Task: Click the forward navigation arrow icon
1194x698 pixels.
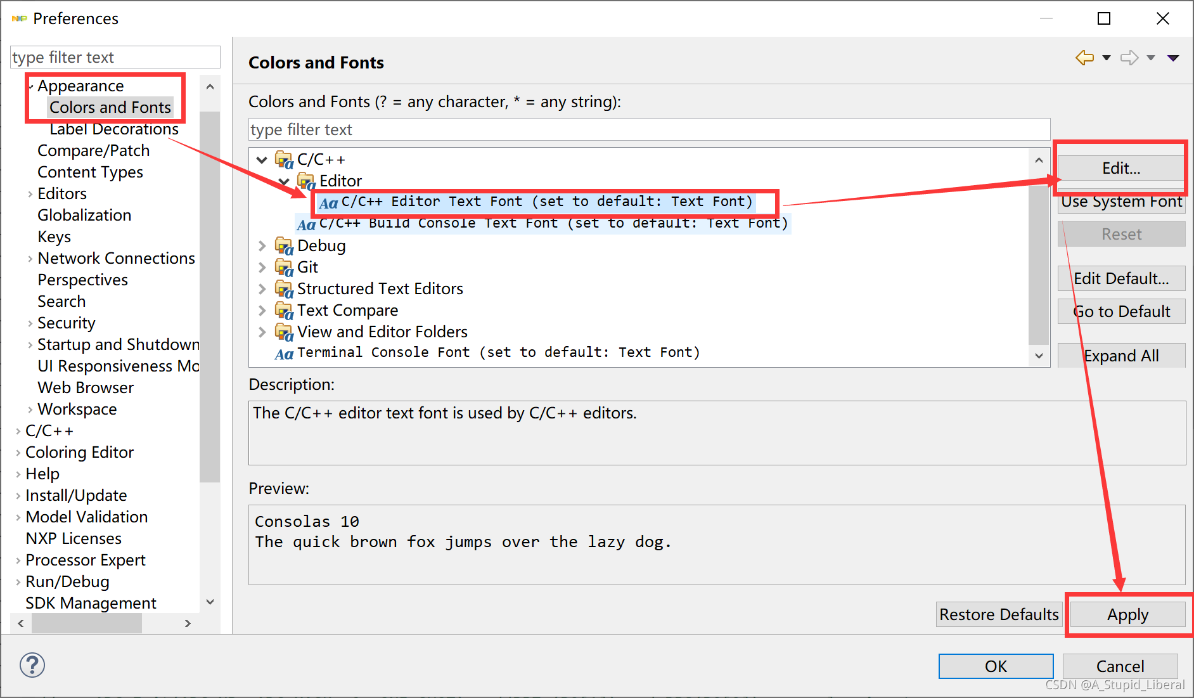Action: (1129, 58)
